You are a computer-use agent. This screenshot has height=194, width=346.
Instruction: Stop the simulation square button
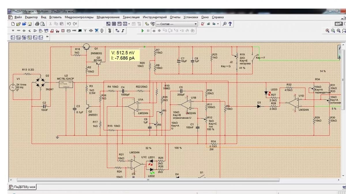coord(154,31)
